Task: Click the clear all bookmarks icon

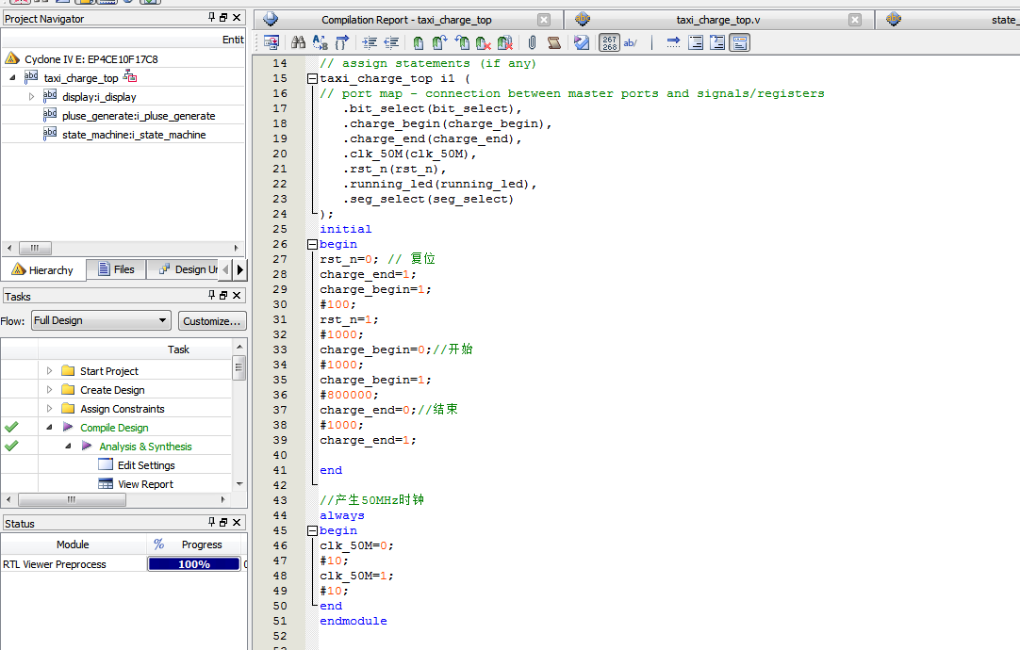Action: pos(505,42)
